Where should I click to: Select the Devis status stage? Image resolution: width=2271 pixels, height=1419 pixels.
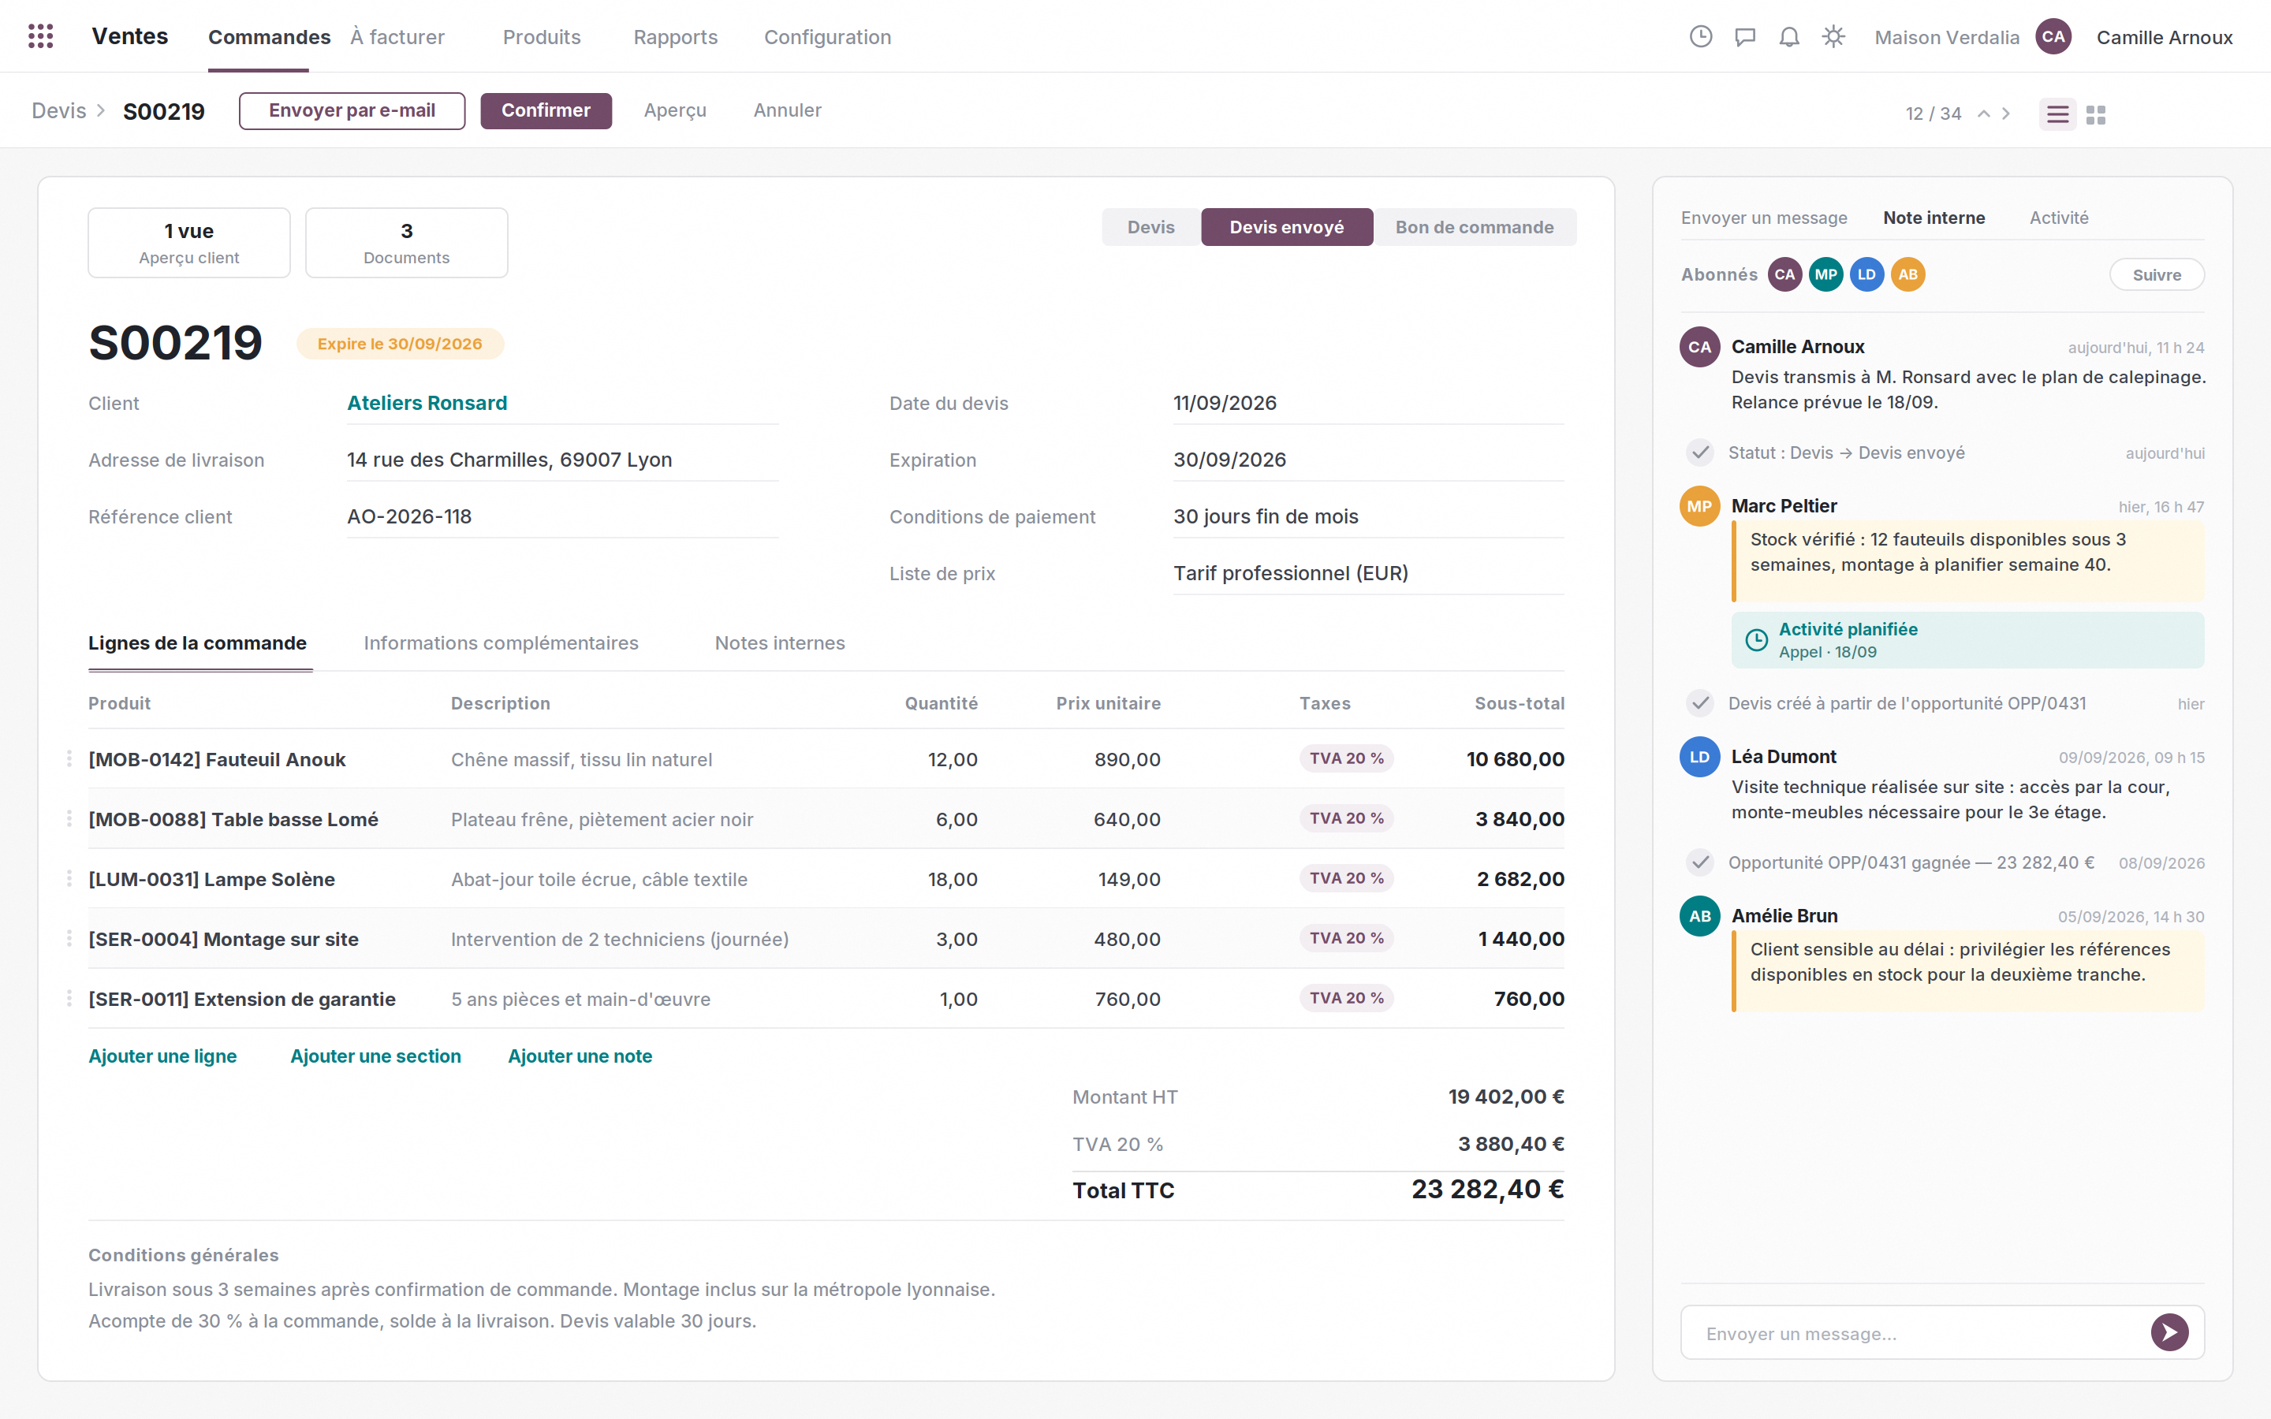click(x=1150, y=227)
